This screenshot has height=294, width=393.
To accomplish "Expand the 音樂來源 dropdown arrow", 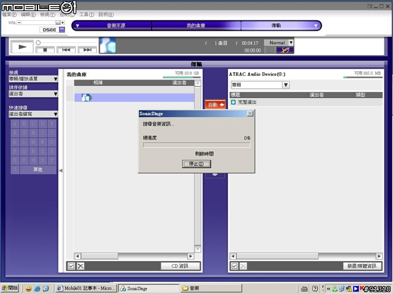I will (x=77, y=26).
